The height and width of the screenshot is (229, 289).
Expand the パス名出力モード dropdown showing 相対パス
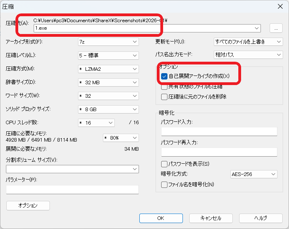pos(248,55)
